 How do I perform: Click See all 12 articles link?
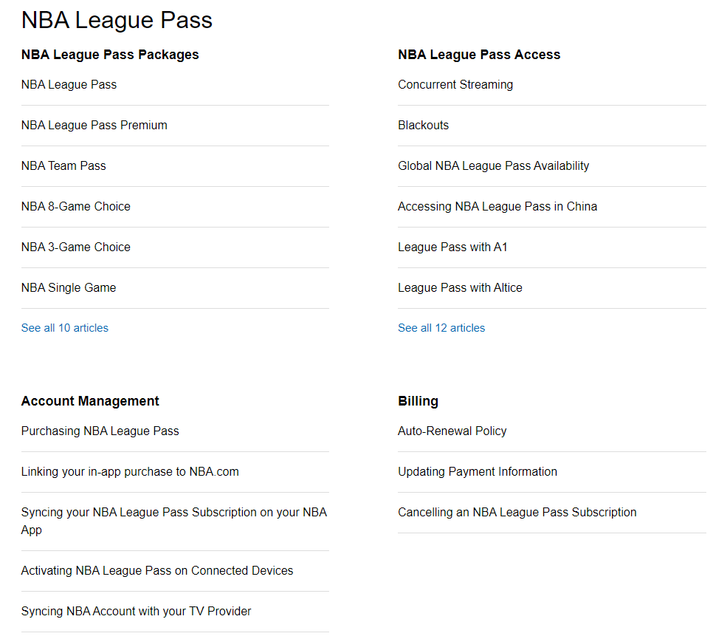(441, 328)
